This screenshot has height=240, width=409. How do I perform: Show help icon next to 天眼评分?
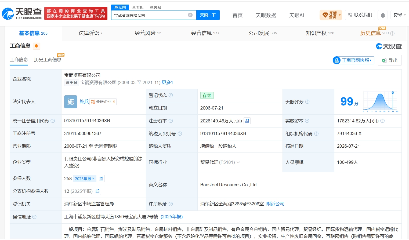pyautogui.click(x=307, y=102)
